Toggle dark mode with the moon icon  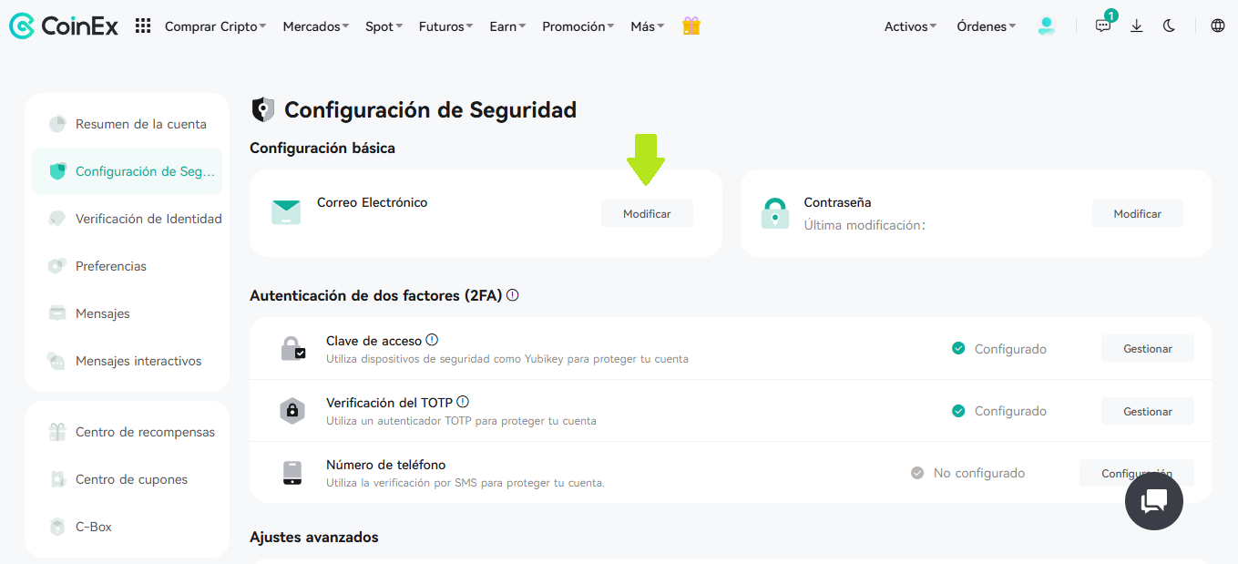1170,26
